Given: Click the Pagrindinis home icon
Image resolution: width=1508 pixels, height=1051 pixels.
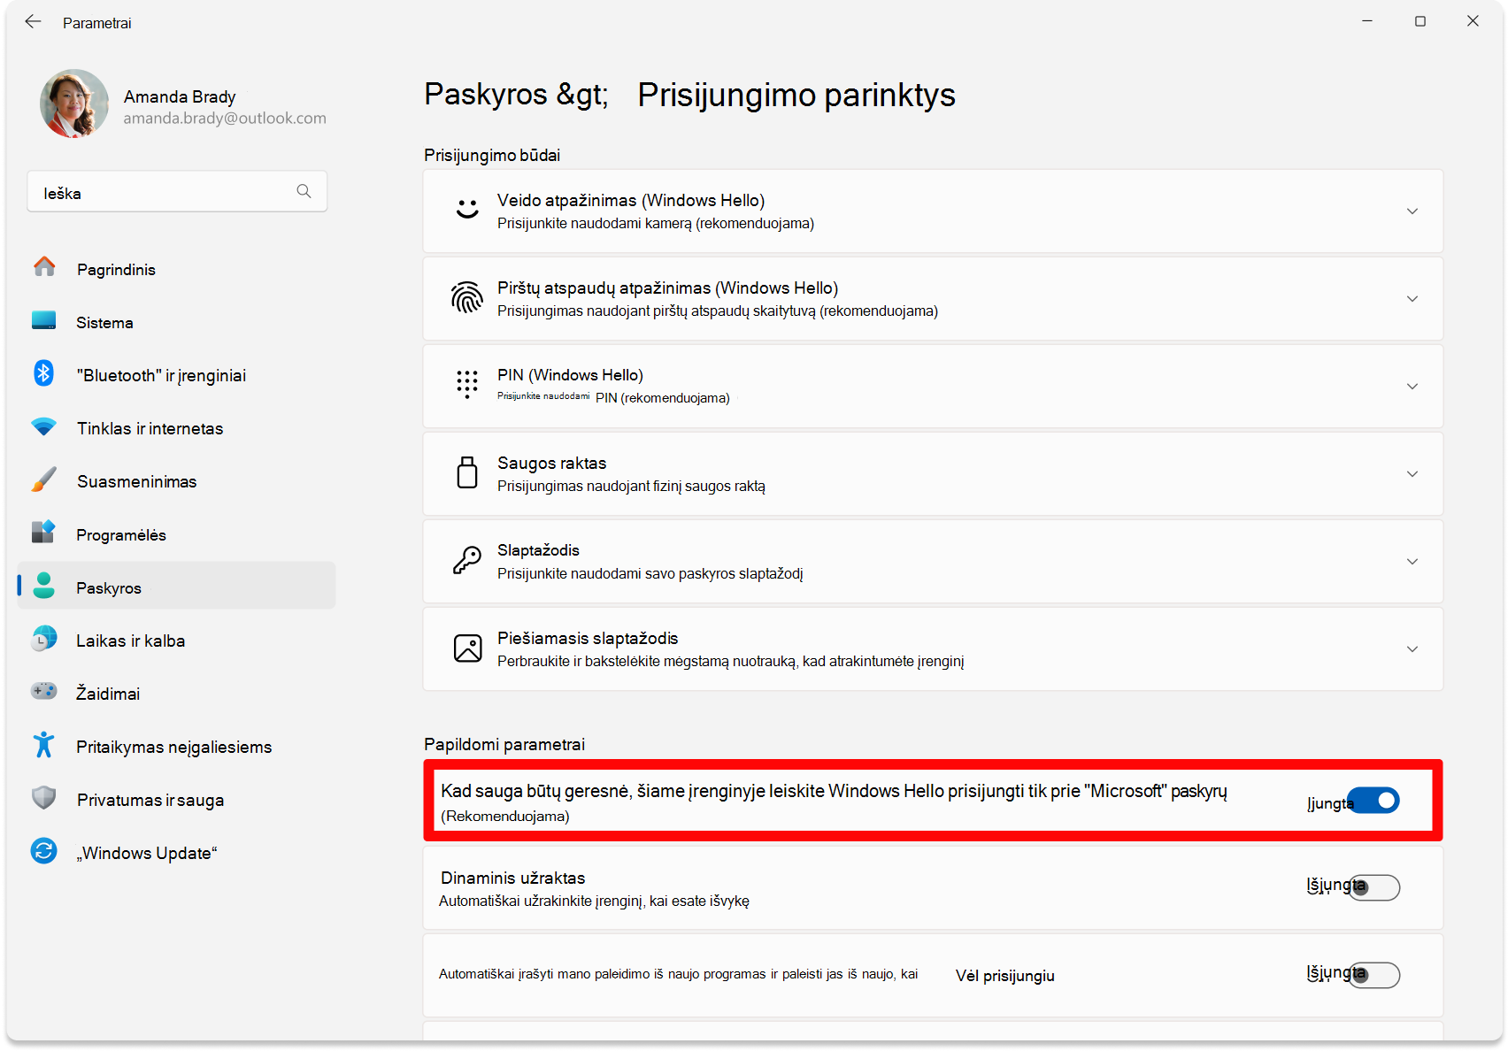Looking at the screenshot, I should point(44,266).
